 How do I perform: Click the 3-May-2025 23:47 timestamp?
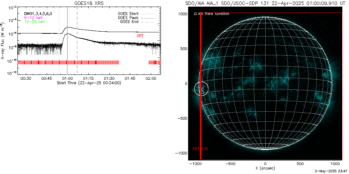pyautogui.click(x=332, y=172)
